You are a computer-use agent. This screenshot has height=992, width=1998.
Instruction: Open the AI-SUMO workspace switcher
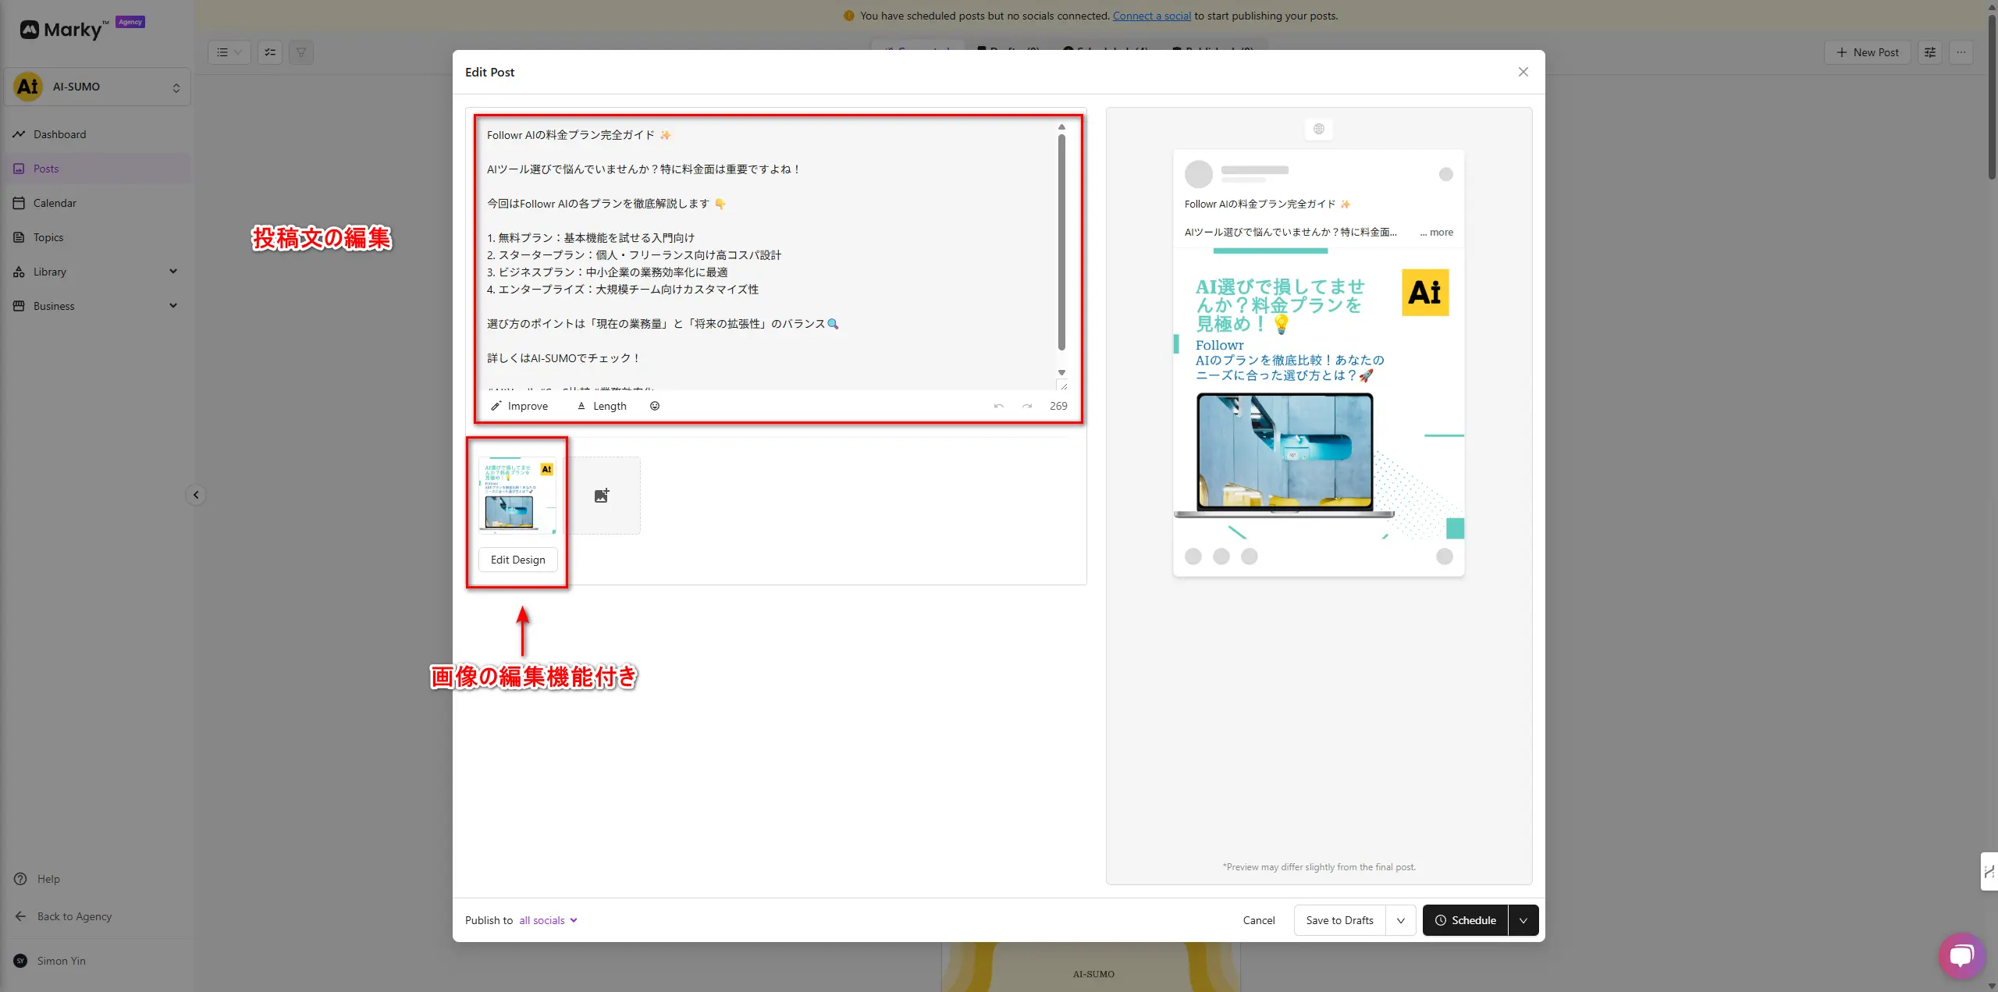[98, 87]
